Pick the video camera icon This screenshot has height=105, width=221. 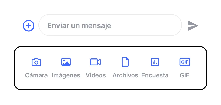pos(95,62)
